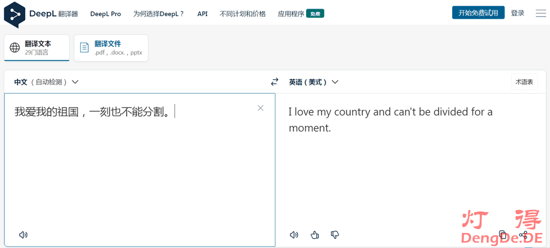Switch to 翻译文件 tab
Screen dimensions: 550x248
(x=111, y=48)
